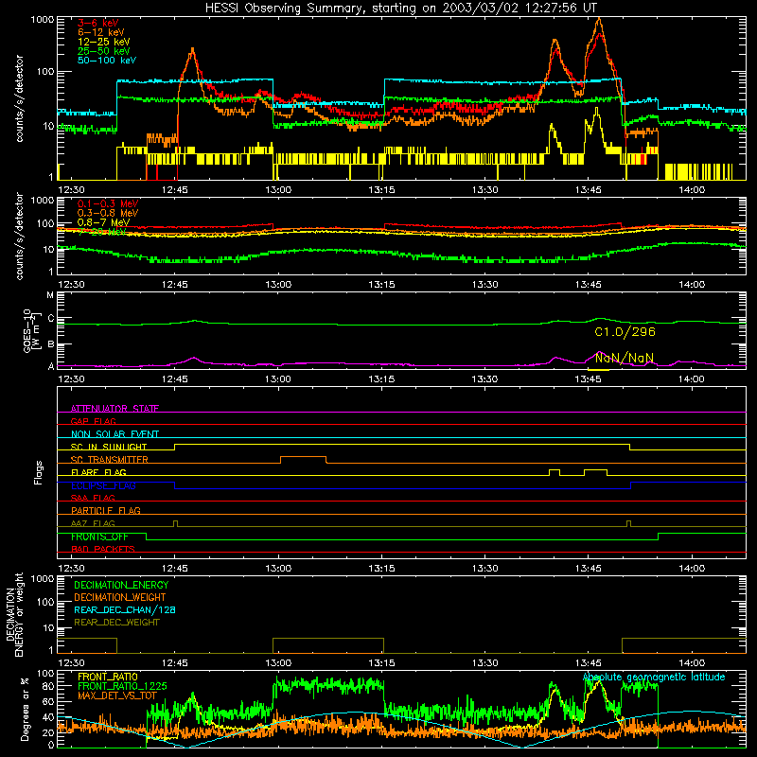Image resolution: width=757 pixels, height=757 pixels.
Task: Click the 0.8-7 MeV legend entry
Action: (x=103, y=222)
